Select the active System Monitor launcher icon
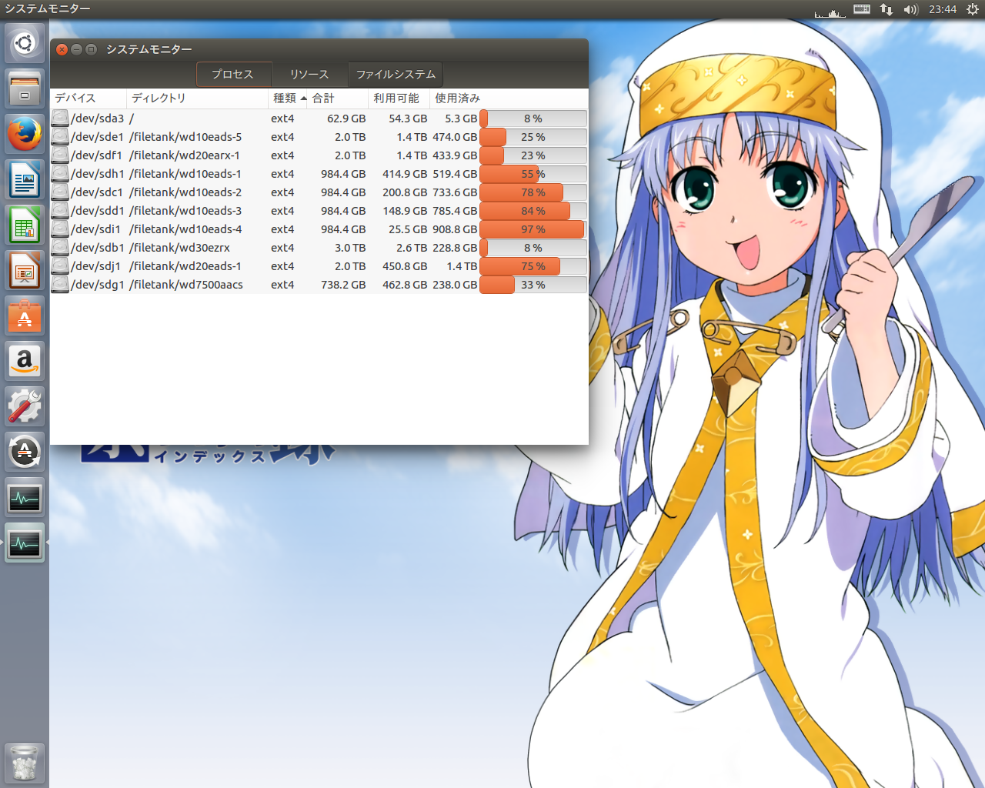Image resolution: width=985 pixels, height=788 pixels. coord(25,543)
